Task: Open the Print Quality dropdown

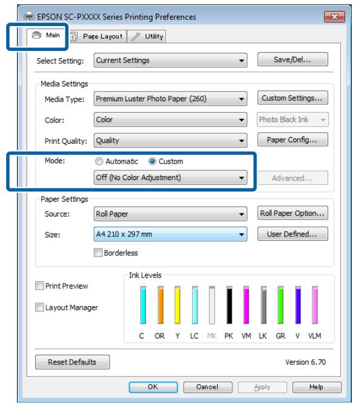Action: [x=170, y=141]
